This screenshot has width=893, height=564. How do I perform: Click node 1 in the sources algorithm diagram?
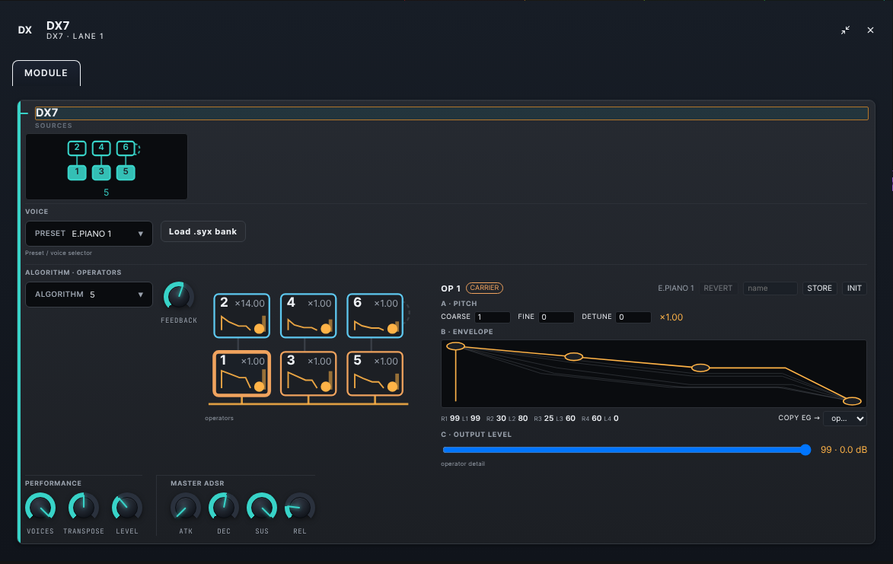pos(77,172)
